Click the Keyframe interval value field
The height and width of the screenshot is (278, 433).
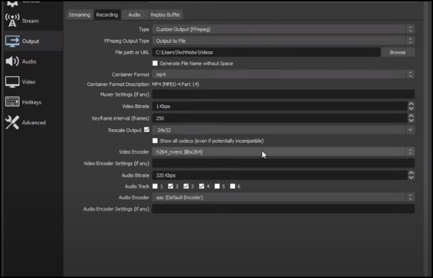(279, 118)
